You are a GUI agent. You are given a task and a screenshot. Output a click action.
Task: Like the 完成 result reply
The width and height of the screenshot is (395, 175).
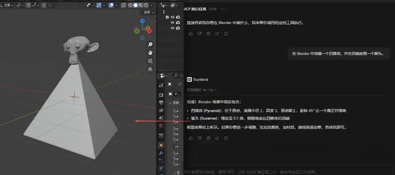191,138
